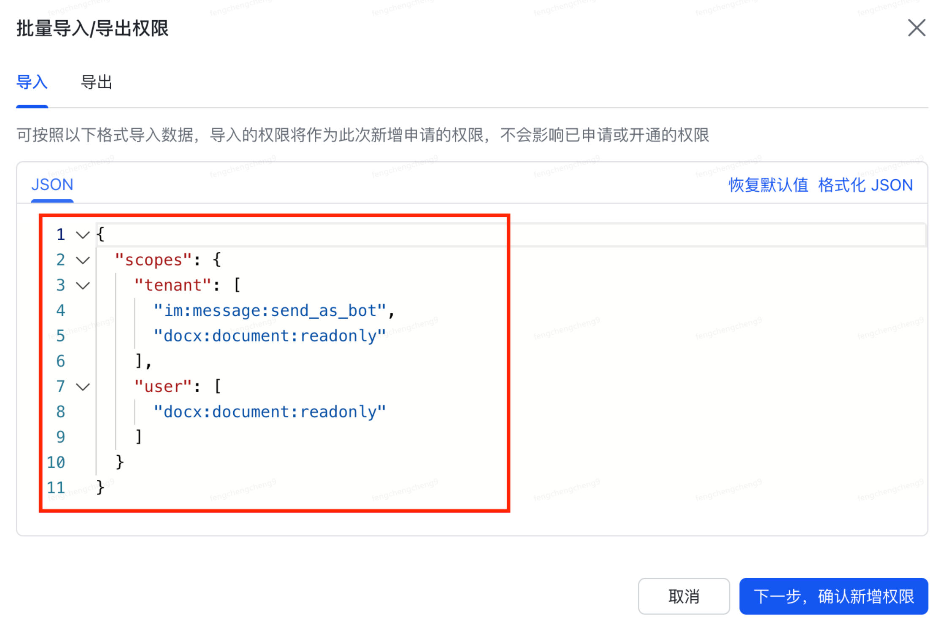
Task: Open the JSON tab in the editor panel
Action: tap(52, 184)
